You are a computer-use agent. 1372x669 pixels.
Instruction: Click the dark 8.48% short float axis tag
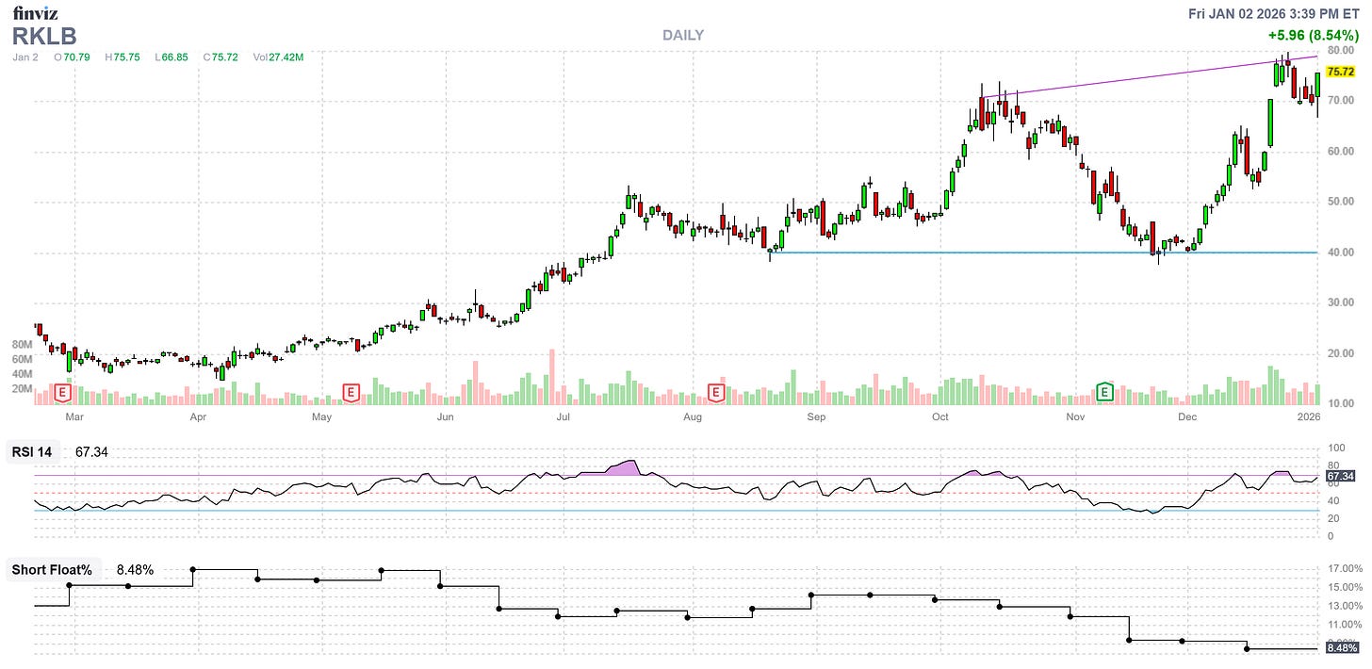tap(1342, 648)
